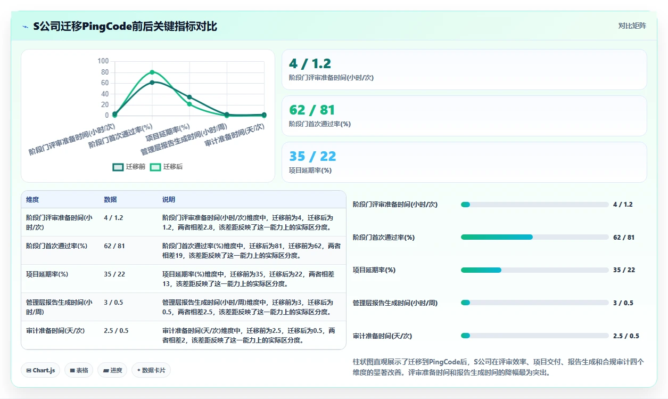Select the 管理层报告生成时间 table row label

(59, 307)
